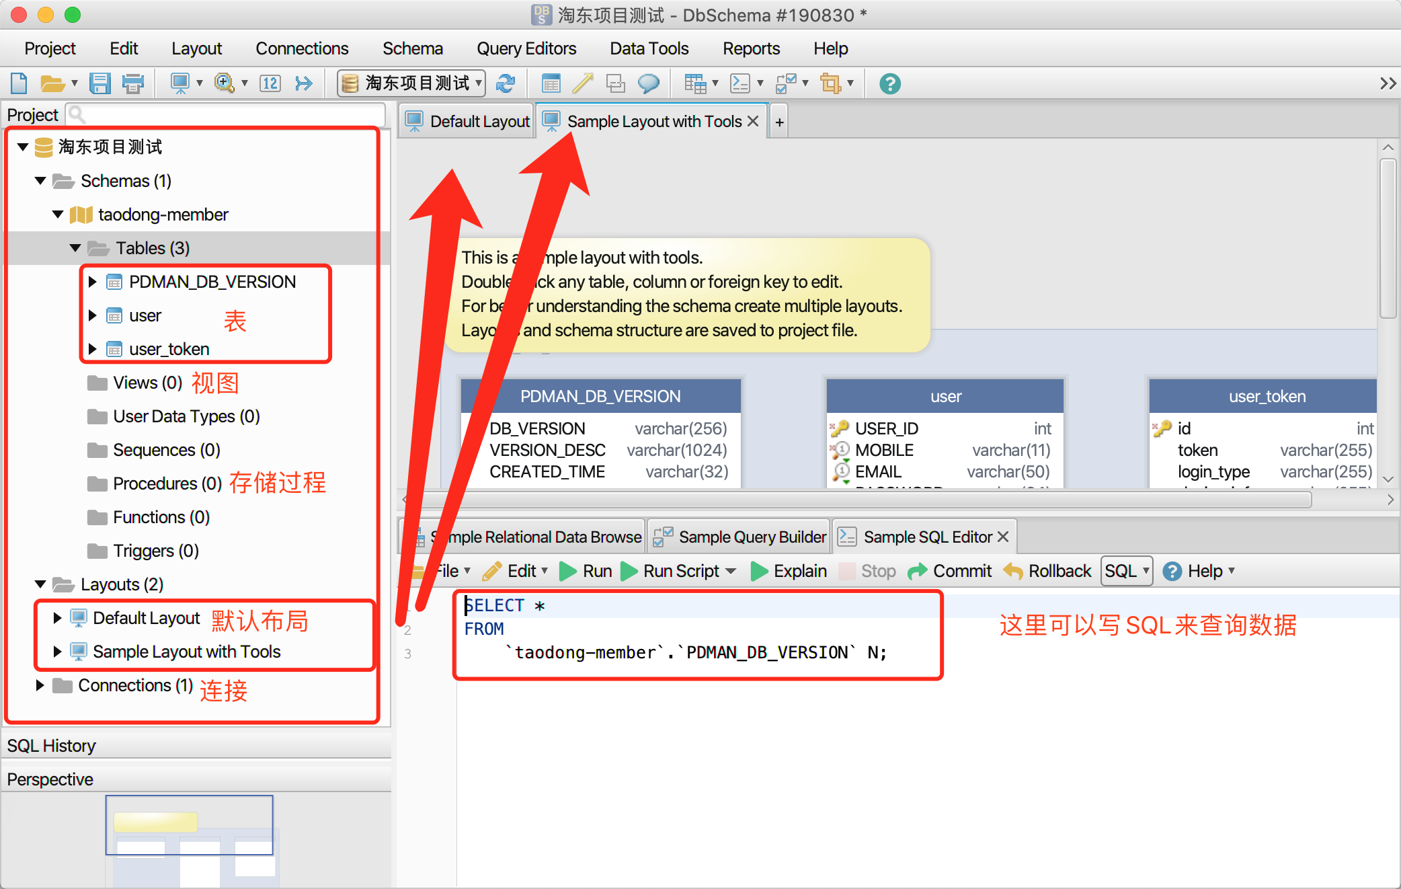This screenshot has height=889, width=1401.
Task: Close the Sample Layout with Tools tab
Action: click(x=753, y=121)
